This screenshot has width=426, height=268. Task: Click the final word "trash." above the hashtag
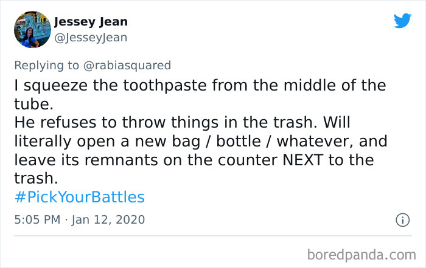[x=38, y=180]
